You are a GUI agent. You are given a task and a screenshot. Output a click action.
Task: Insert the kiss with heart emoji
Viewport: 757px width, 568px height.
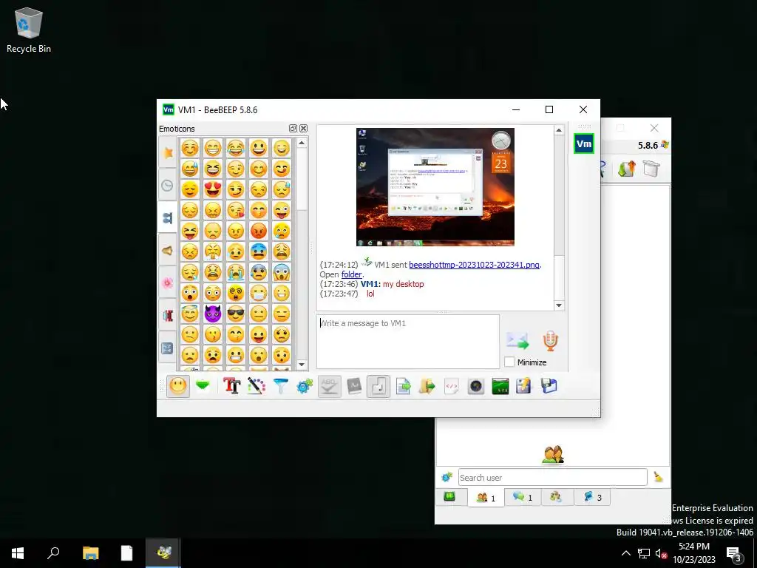236,209
